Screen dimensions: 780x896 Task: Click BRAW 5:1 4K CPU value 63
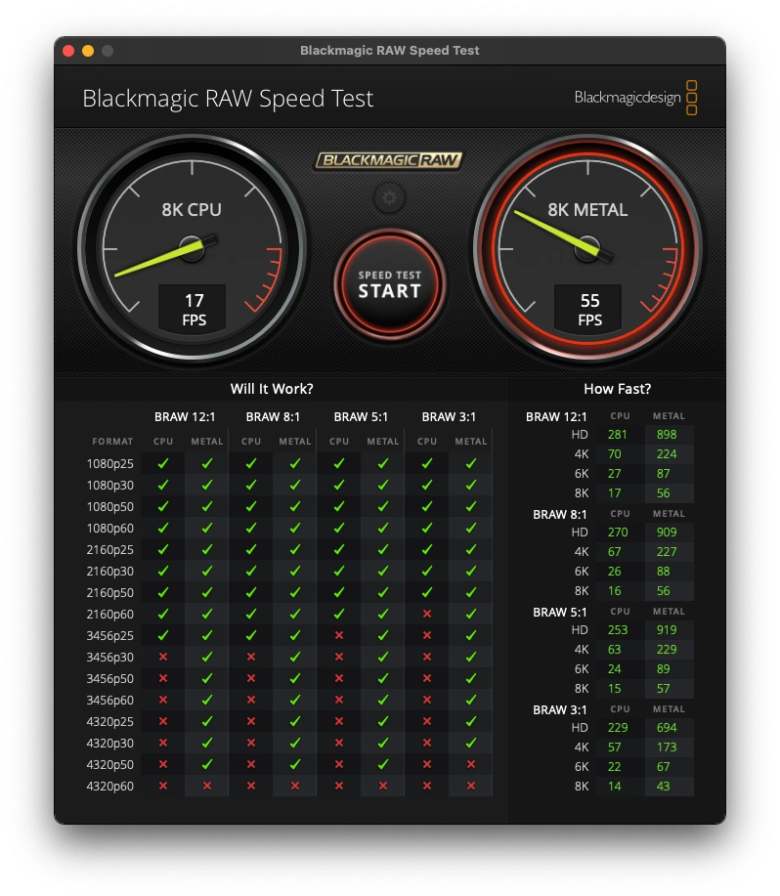[x=614, y=650]
